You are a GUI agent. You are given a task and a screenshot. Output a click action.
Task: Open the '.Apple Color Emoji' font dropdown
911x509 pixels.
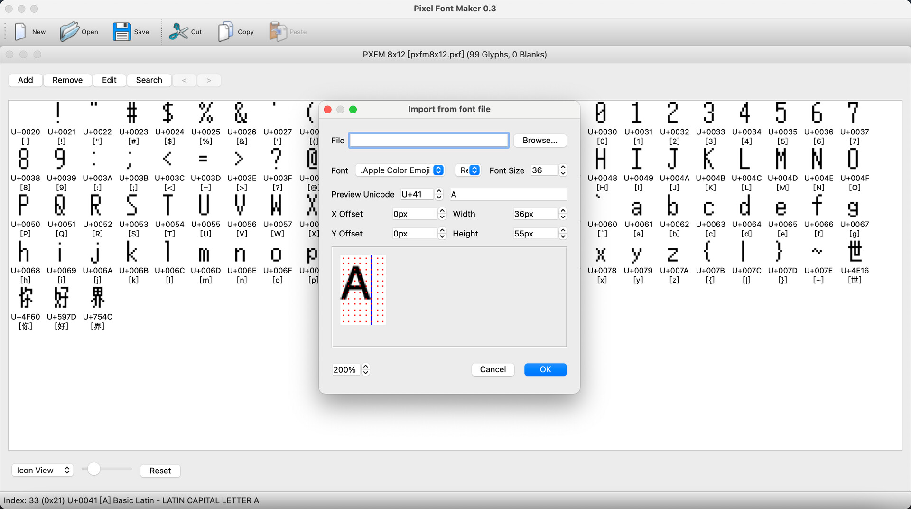[x=400, y=170]
